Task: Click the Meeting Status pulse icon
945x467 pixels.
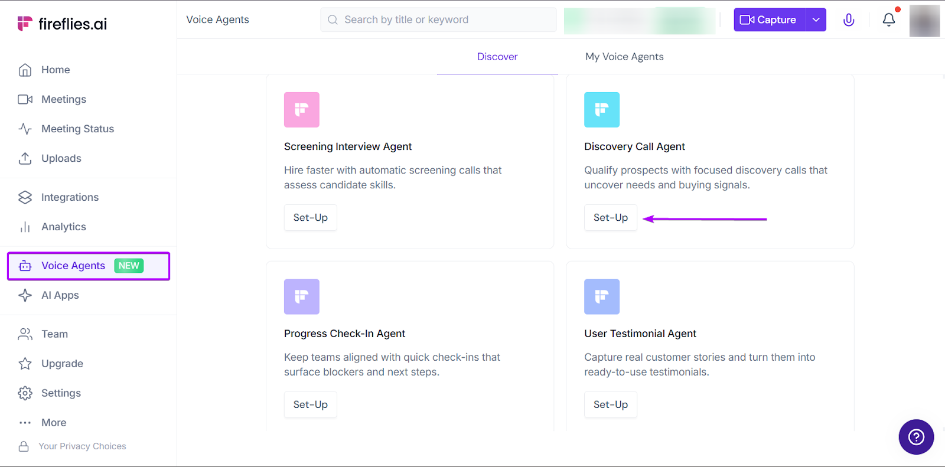Action: pyautogui.click(x=25, y=129)
